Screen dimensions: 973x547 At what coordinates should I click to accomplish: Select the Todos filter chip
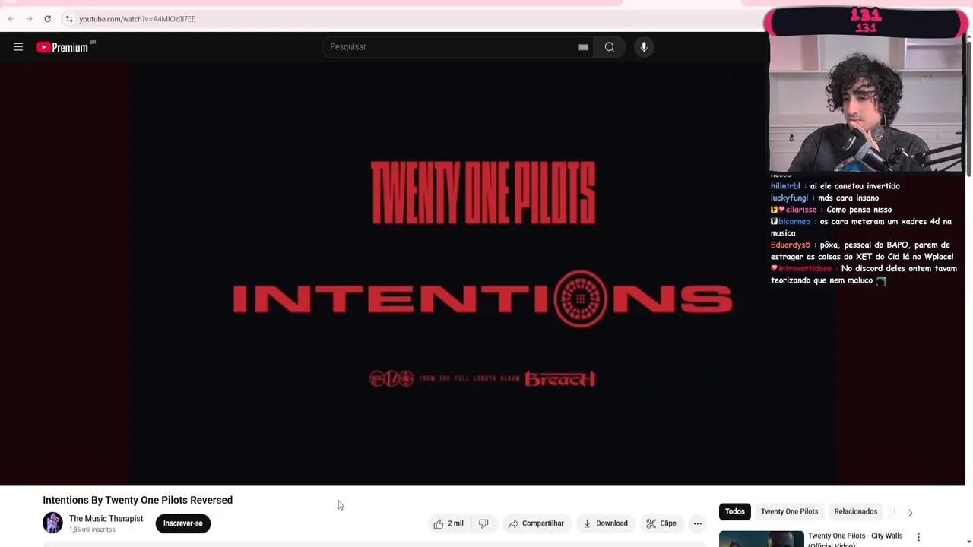tap(734, 511)
